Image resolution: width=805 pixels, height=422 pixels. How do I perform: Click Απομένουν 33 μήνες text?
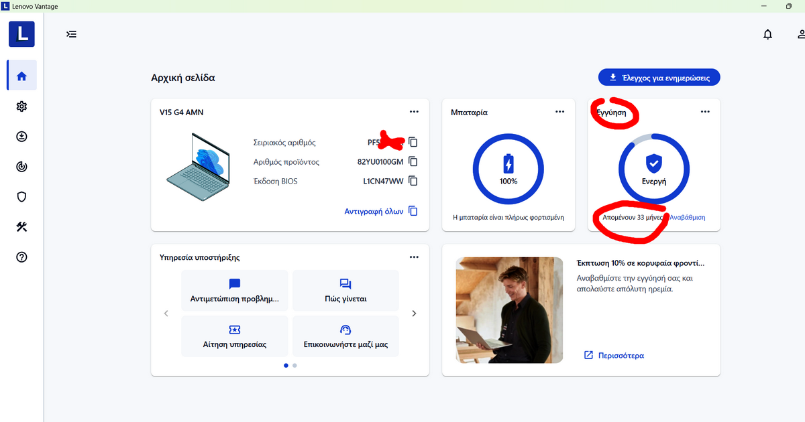point(633,218)
